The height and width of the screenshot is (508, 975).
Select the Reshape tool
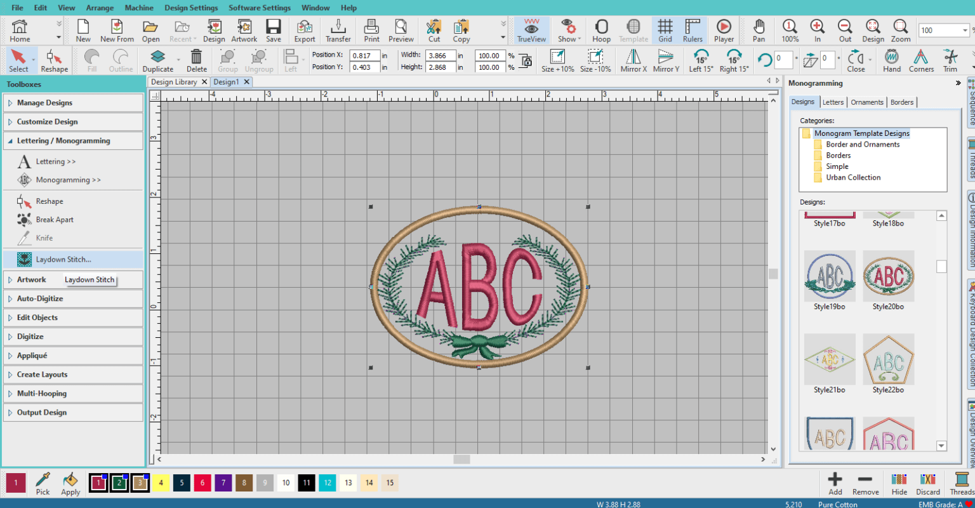(54, 60)
